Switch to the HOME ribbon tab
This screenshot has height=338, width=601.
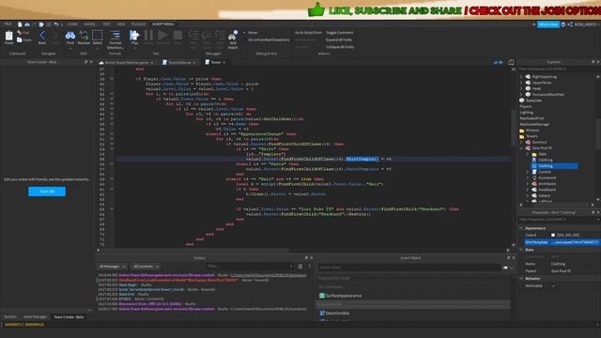[72, 24]
